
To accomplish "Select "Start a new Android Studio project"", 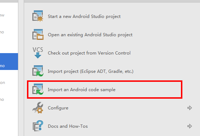I will 84,17.
